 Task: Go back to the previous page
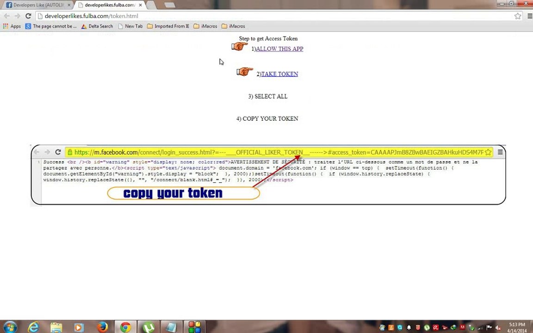[x=7, y=16]
